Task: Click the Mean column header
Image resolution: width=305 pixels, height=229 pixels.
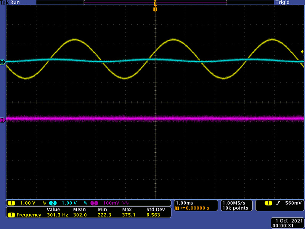Action: click(x=80, y=210)
